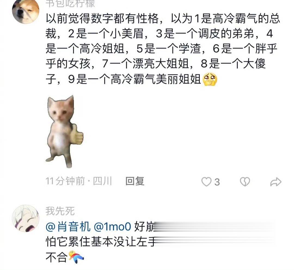Tap the broken heart dislike icon
Image resolution: width=294 pixels, height=270 pixels.
245,182
